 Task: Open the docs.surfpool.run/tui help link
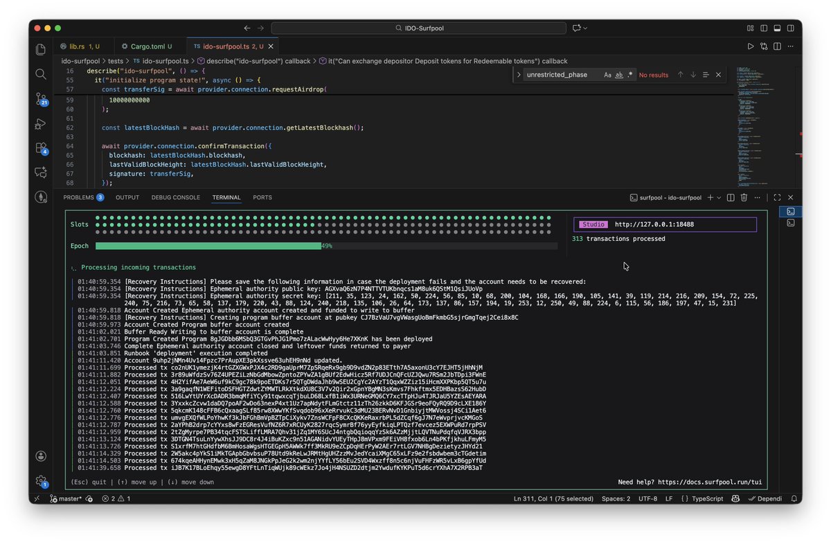[x=709, y=482]
